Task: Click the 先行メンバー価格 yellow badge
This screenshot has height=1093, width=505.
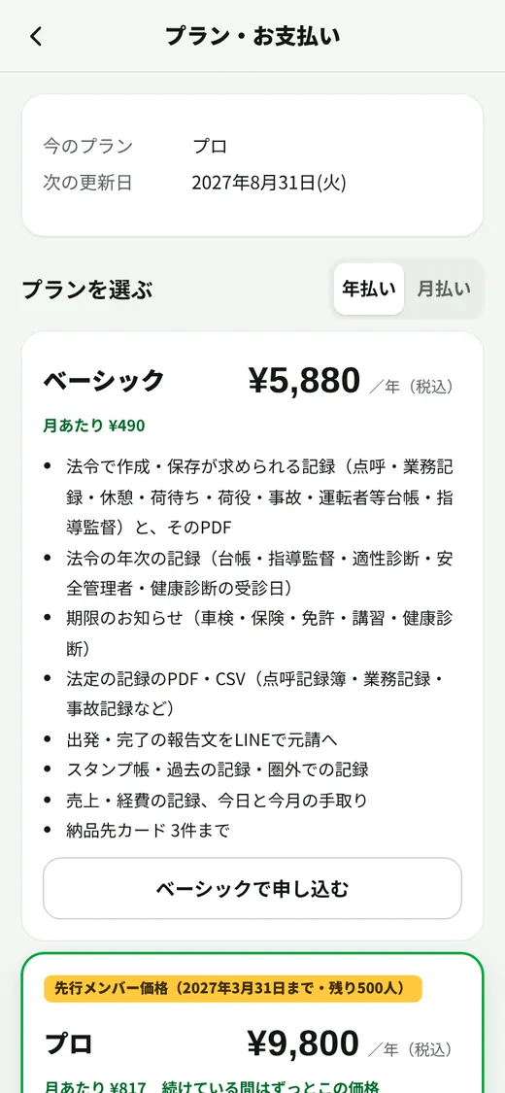Action: [x=233, y=988]
